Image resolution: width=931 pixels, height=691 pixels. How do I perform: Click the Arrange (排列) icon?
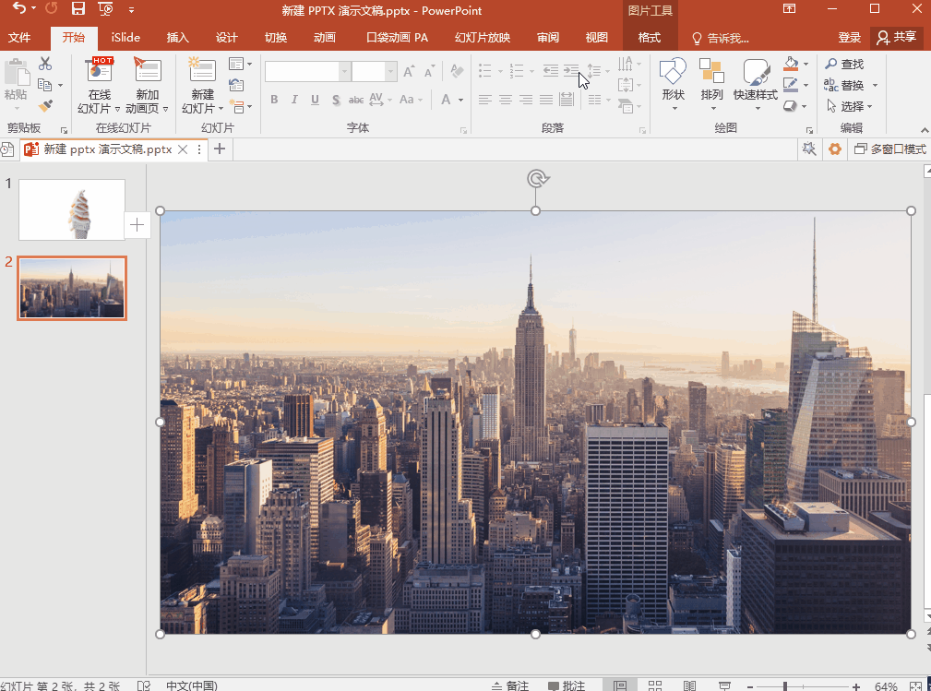tap(711, 81)
